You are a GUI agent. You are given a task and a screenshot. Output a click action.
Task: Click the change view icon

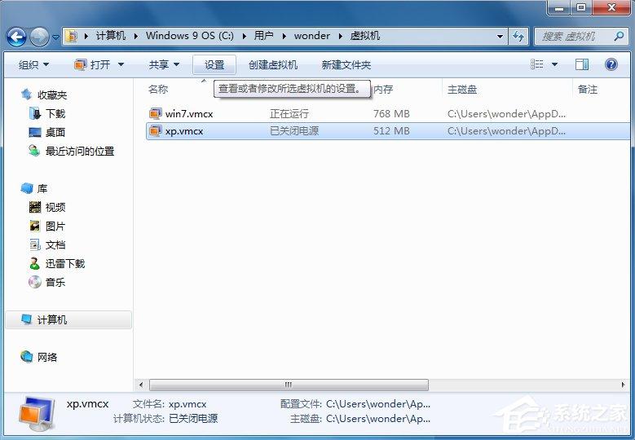(537, 64)
